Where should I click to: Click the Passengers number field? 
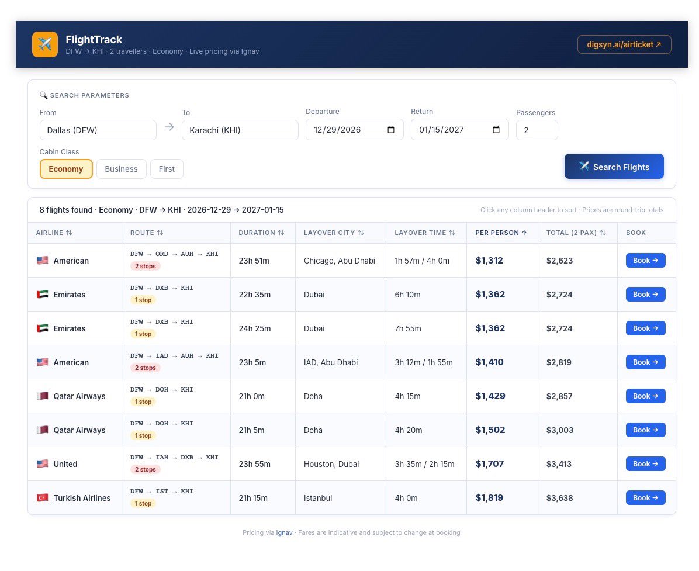[537, 130]
